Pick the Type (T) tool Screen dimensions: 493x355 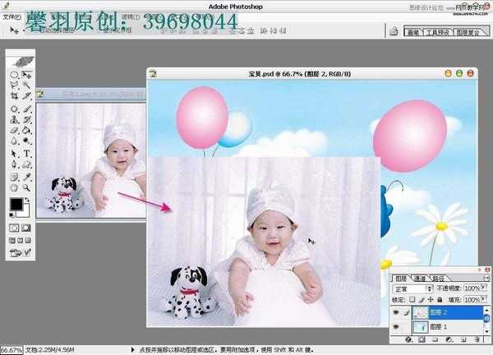(27, 153)
